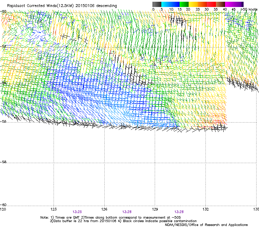Click the purple 13:25 time label

pyautogui.click(x=77, y=212)
